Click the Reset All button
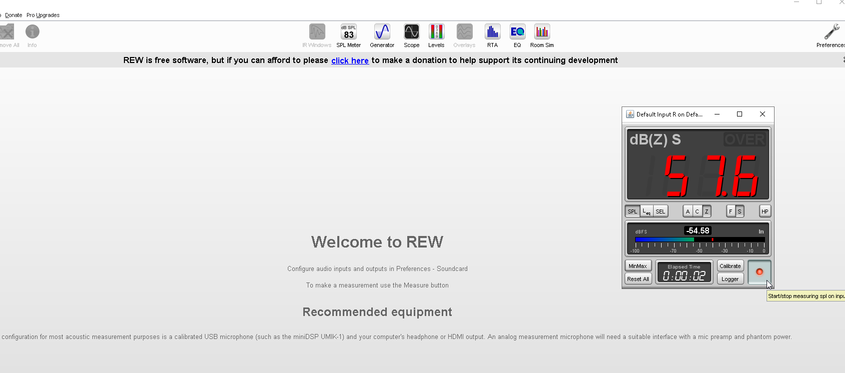The image size is (845, 373). pyautogui.click(x=638, y=279)
